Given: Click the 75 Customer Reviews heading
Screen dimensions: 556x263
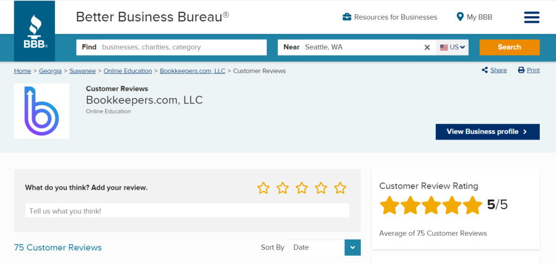Looking at the screenshot, I should coord(58,247).
